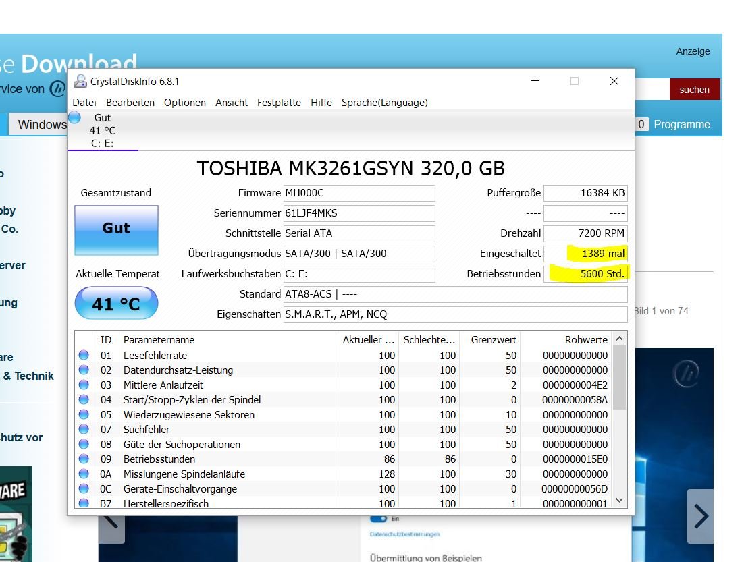Click the status orb for Suchfehler row
Screen dimensions: 744x562
click(84, 429)
